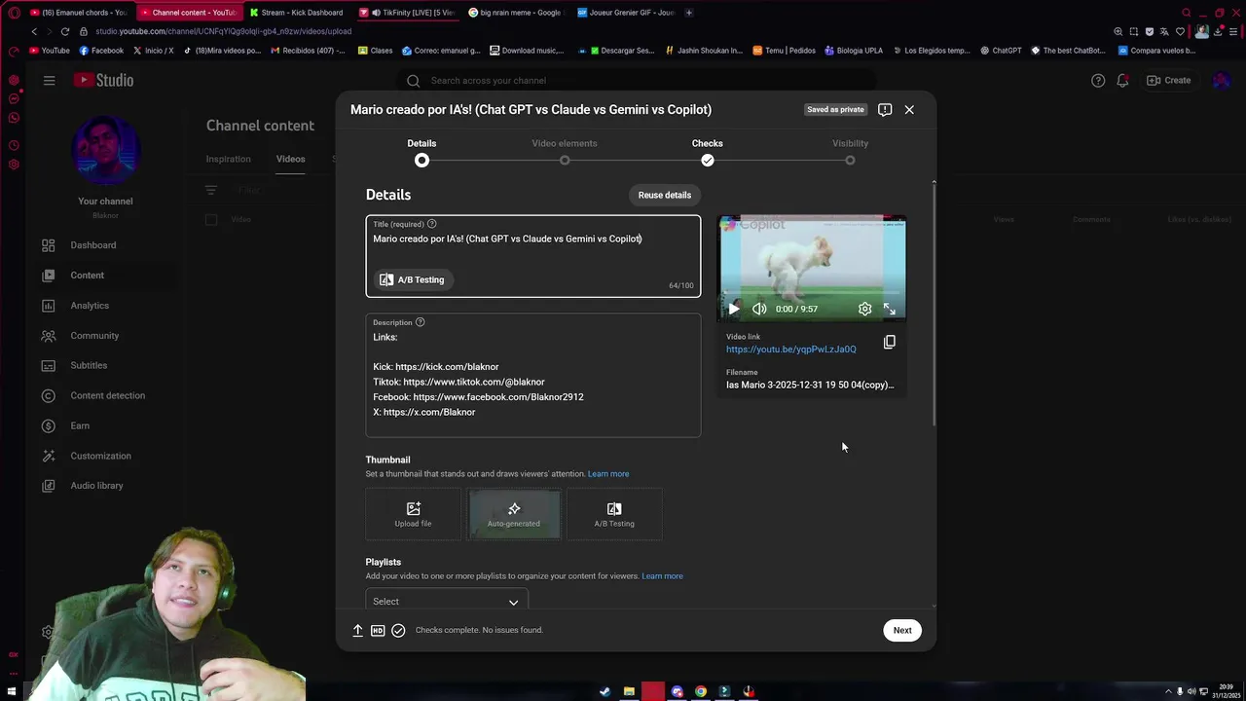Switch to the Videos tab

290,159
